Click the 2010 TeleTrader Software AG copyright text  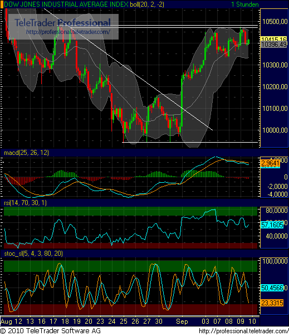pos(51,330)
